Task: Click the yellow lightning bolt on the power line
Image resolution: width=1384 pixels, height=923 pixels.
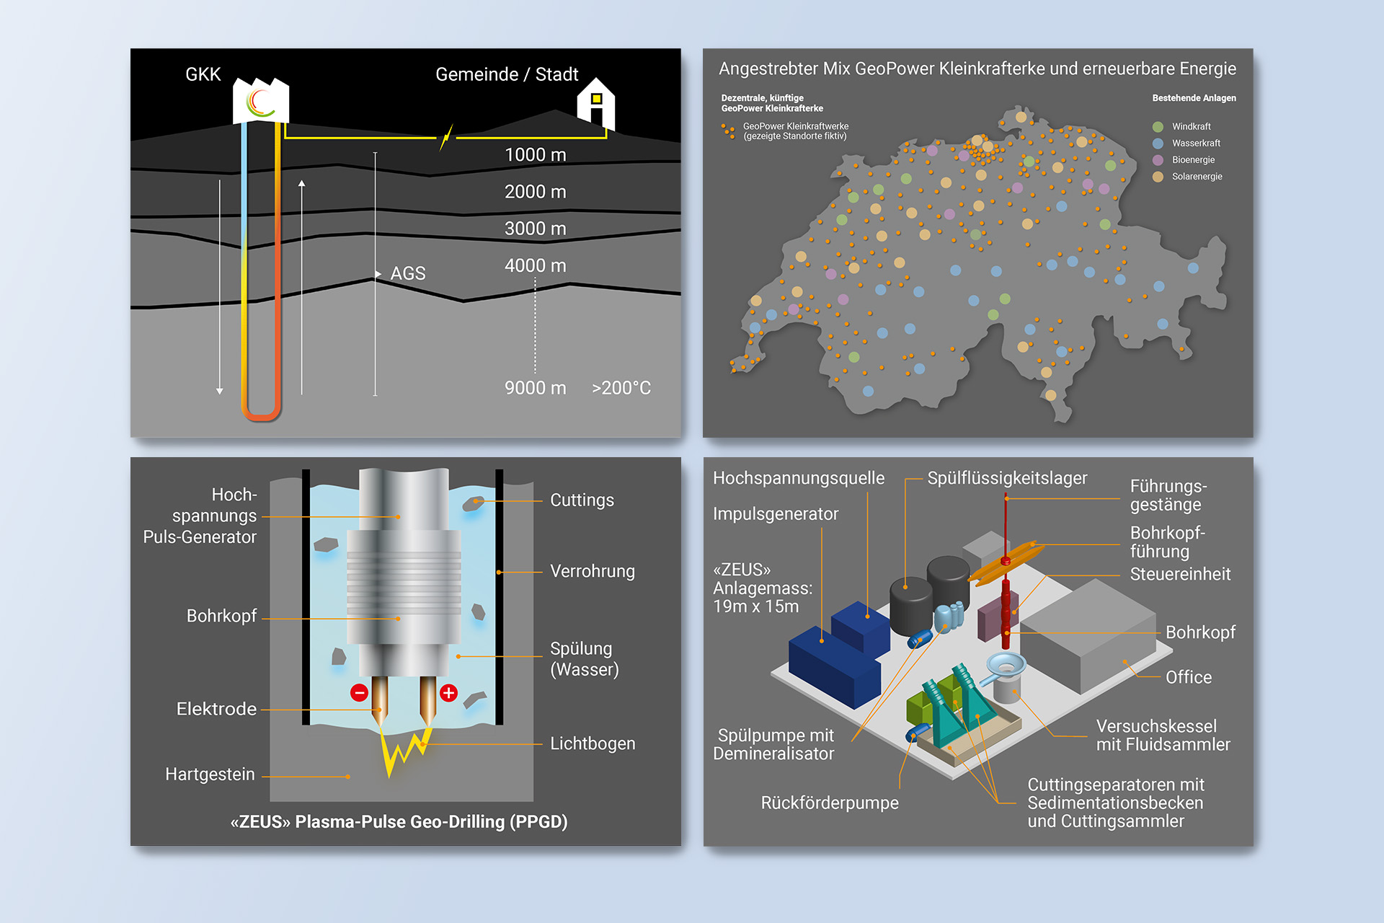Action: coord(447,136)
